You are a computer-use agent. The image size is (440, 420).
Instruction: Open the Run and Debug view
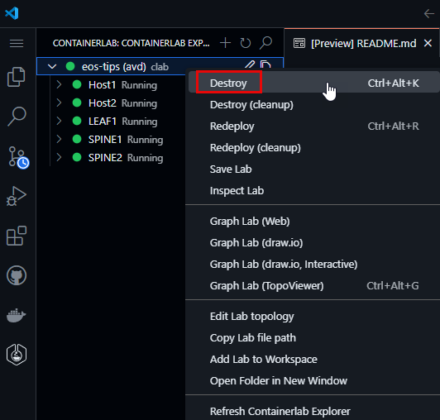(17, 196)
